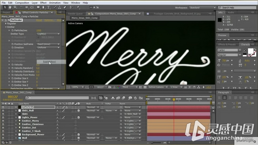Select the Pen tool
The image size is (258, 145).
point(43,7)
